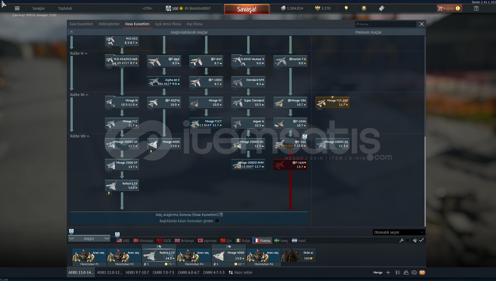496x281 pixels.
Task: Collapse the research tree with top chevron
Action: 71,32
